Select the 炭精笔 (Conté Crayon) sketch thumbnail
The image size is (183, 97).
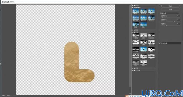tap(144, 55)
